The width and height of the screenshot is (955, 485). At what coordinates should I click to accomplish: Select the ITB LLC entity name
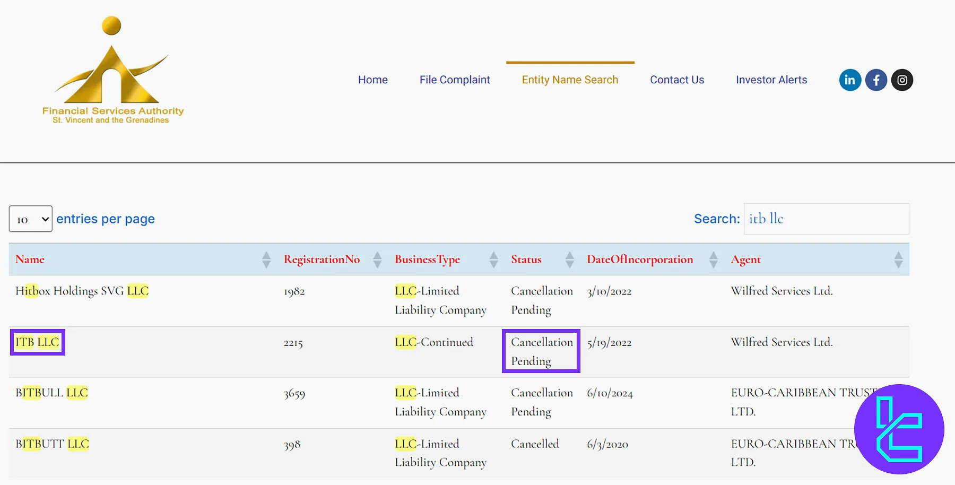pos(37,342)
